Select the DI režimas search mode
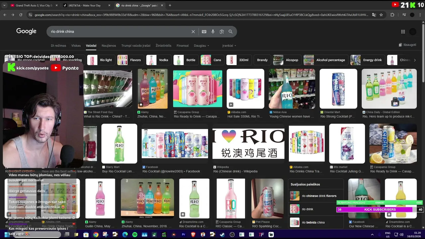This screenshot has width=425, height=239. tap(58, 45)
